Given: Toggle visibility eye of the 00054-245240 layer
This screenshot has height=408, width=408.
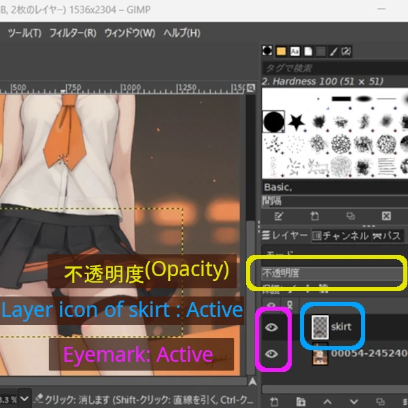Looking at the screenshot, I should (271, 354).
